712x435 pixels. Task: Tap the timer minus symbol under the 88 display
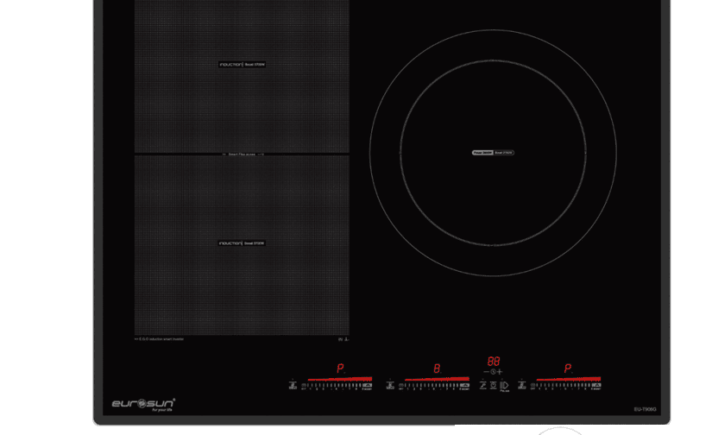tap(487, 371)
